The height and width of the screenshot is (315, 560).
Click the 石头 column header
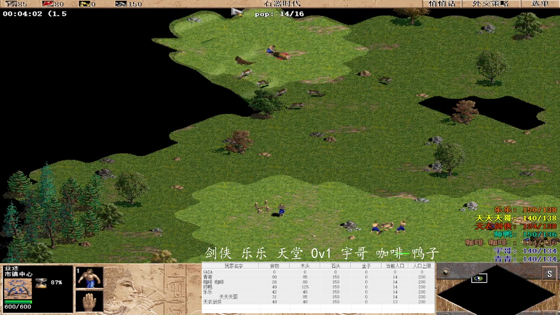(x=336, y=266)
